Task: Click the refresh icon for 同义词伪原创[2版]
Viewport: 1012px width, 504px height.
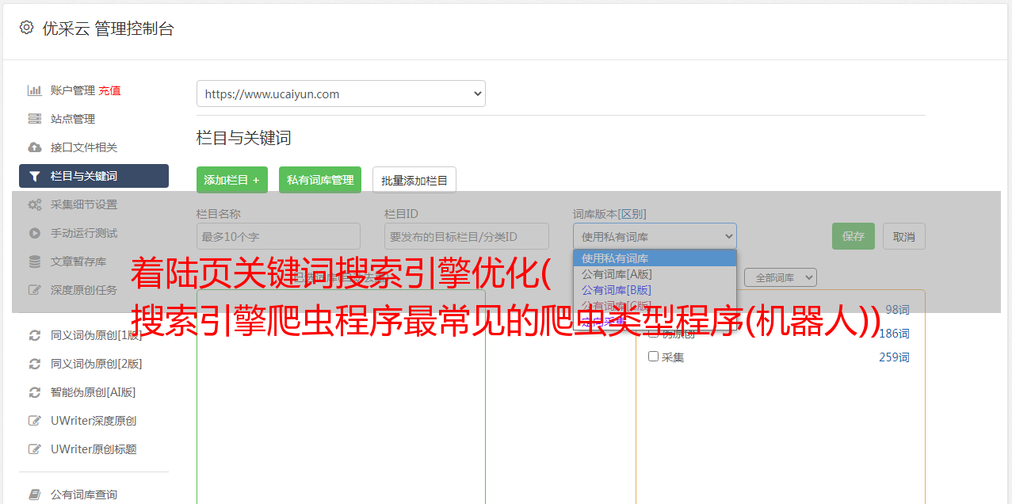Action: click(35, 364)
